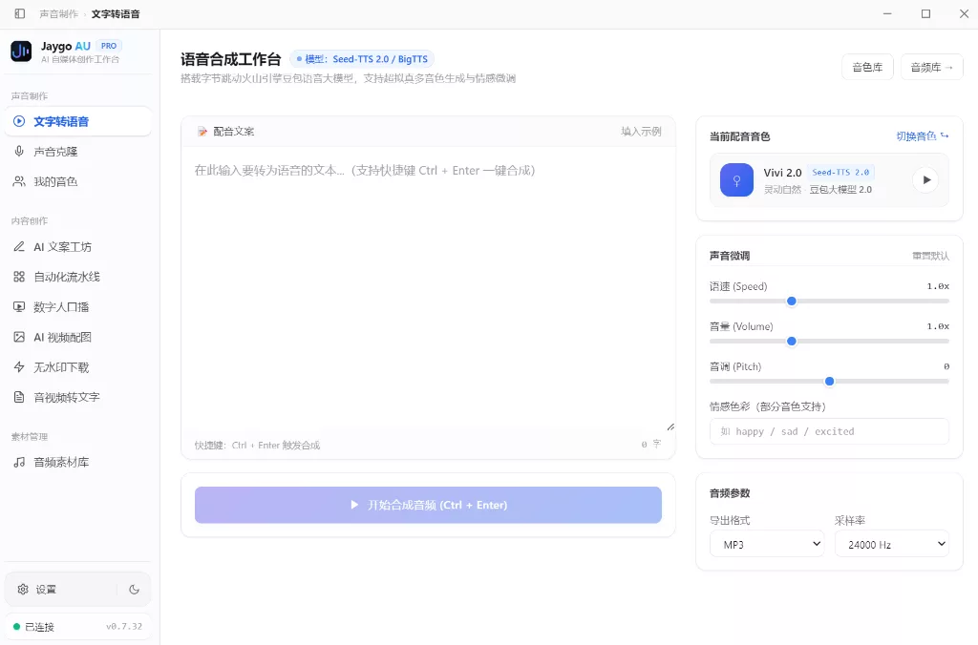
Task: Click the Seed-TTS 2.0 / BigTTS model badge
Action: point(362,59)
